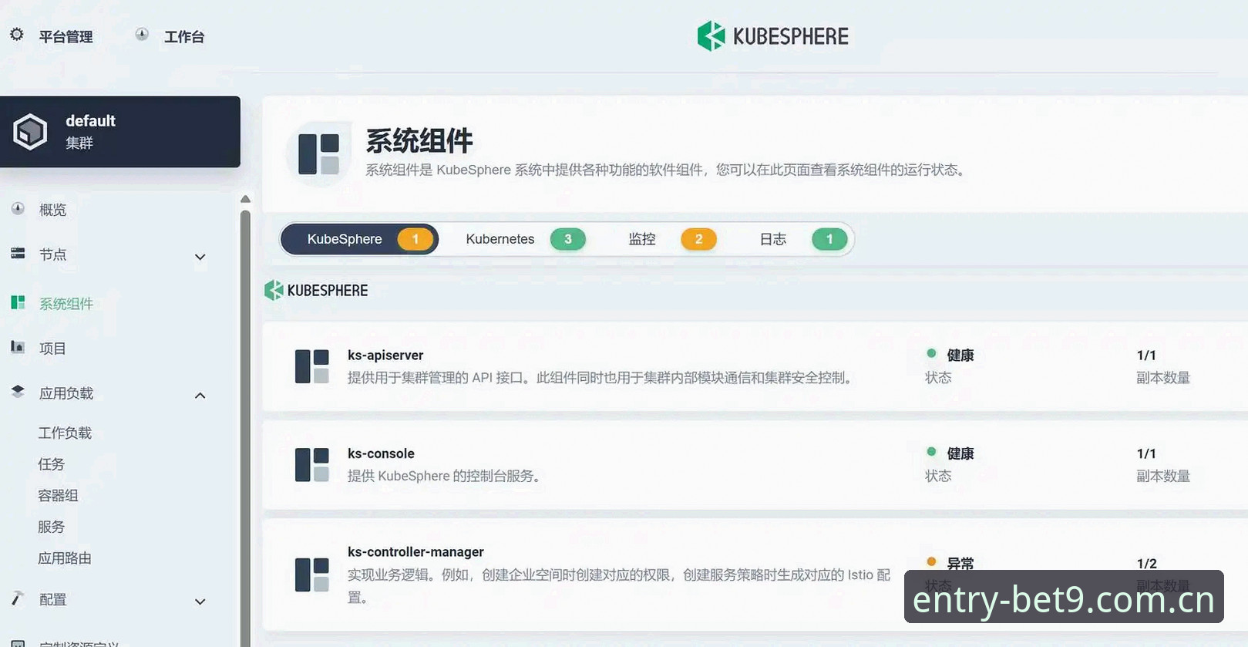Screen dimensions: 1248x647
Task: Switch to the KubeSphere tab
Action: [x=359, y=239]
